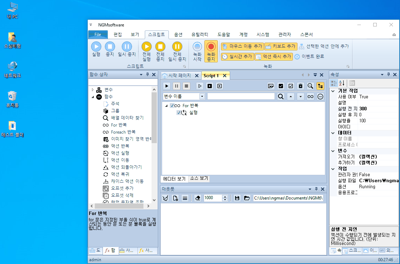Toggle the highlighted tree view icon
The image size is (400, 264).
(x=320, y=86)
